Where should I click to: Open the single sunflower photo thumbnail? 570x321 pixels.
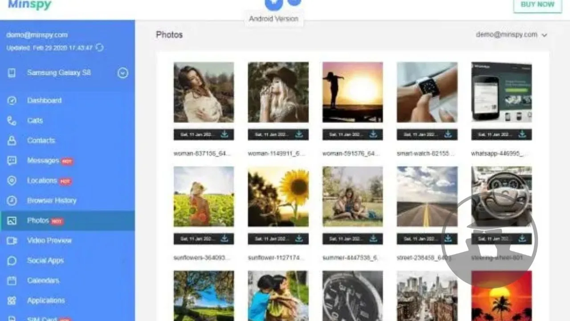[278, 197]
